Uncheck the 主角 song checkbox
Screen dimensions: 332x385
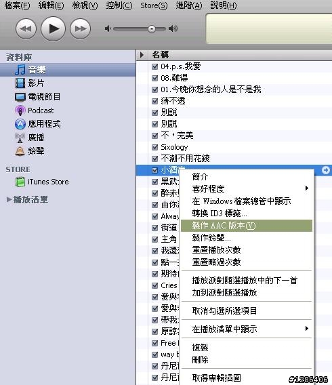[x=154, y=239]
